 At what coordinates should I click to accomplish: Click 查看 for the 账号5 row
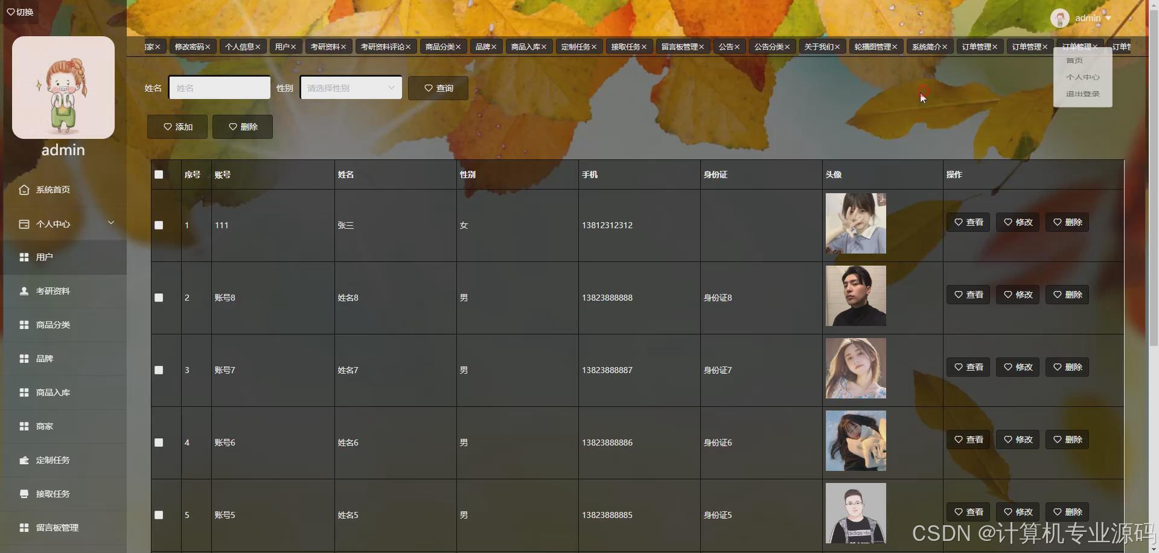(968, 512)
